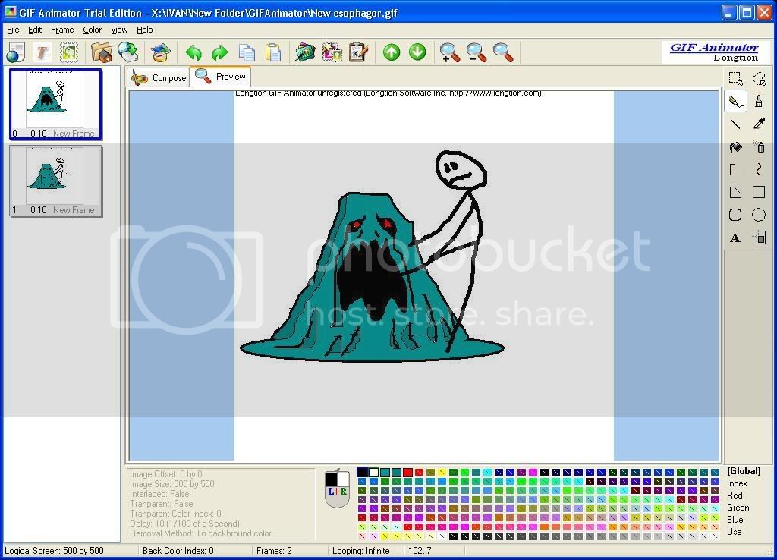The width and height of the screenshot is (777, 560).
Task: Open the Color menu
Action: (92, 30)
